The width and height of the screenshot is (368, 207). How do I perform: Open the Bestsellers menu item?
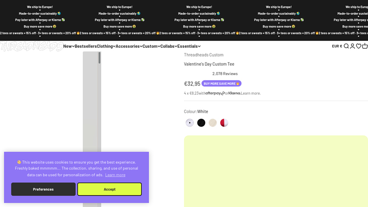tap(86, 46)
